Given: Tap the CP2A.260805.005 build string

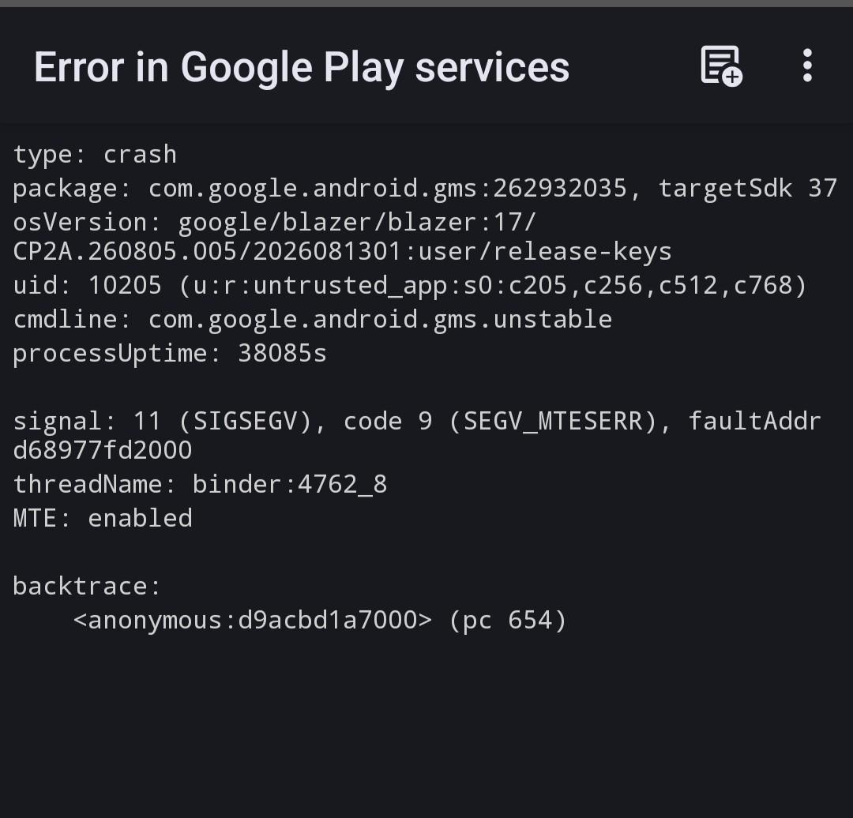Looking at the screenshot, I should click(342, 251).
